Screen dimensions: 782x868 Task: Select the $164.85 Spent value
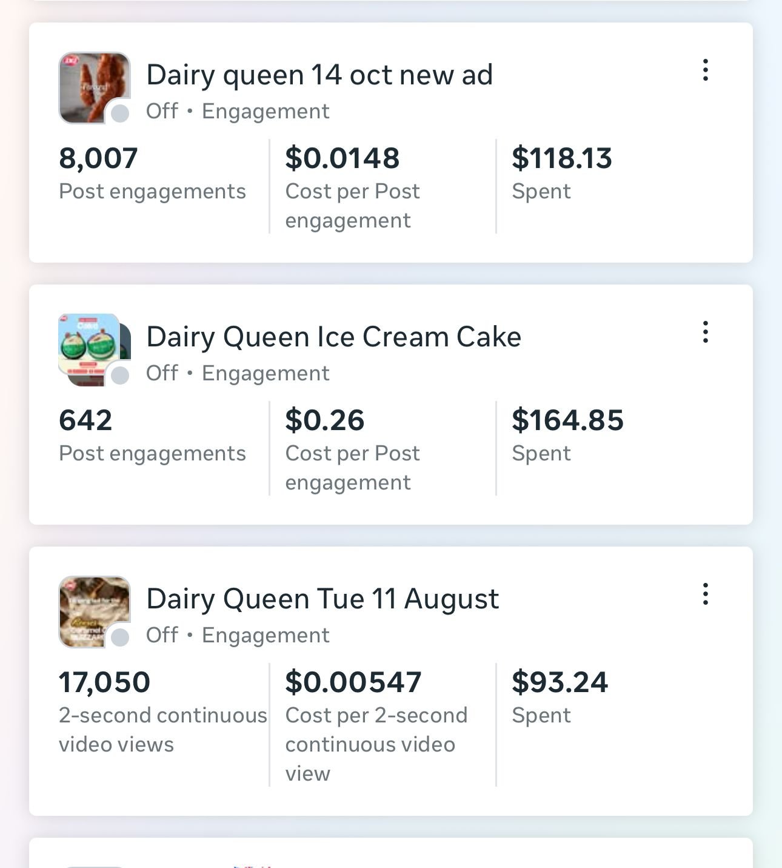[x=567, y=421]
